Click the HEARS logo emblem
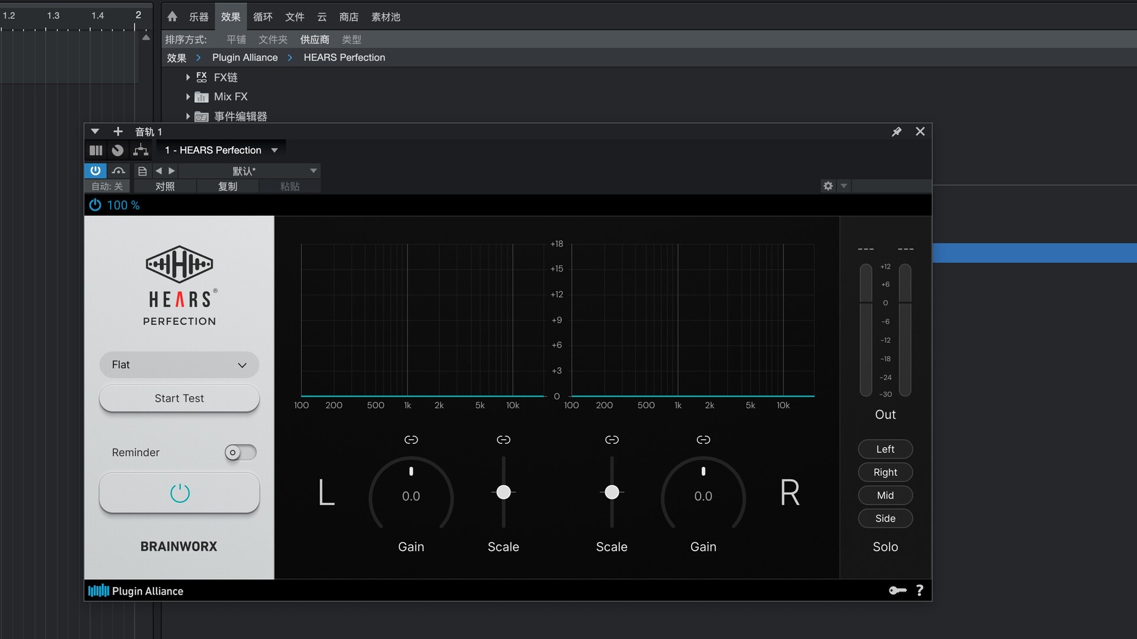Viewport: 1137px width, 639px height. pos(179,264)
